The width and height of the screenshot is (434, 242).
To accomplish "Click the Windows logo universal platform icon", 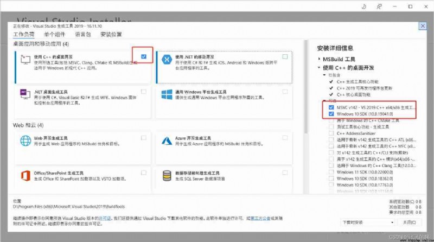I will pos(167,94).
